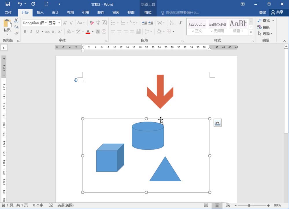289x209 pixels.
Task: Toggle strikethrough formatting
Action: click(47, 31)
